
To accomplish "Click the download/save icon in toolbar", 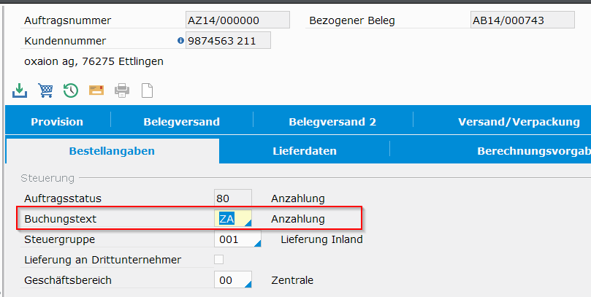I will (20, 90).
